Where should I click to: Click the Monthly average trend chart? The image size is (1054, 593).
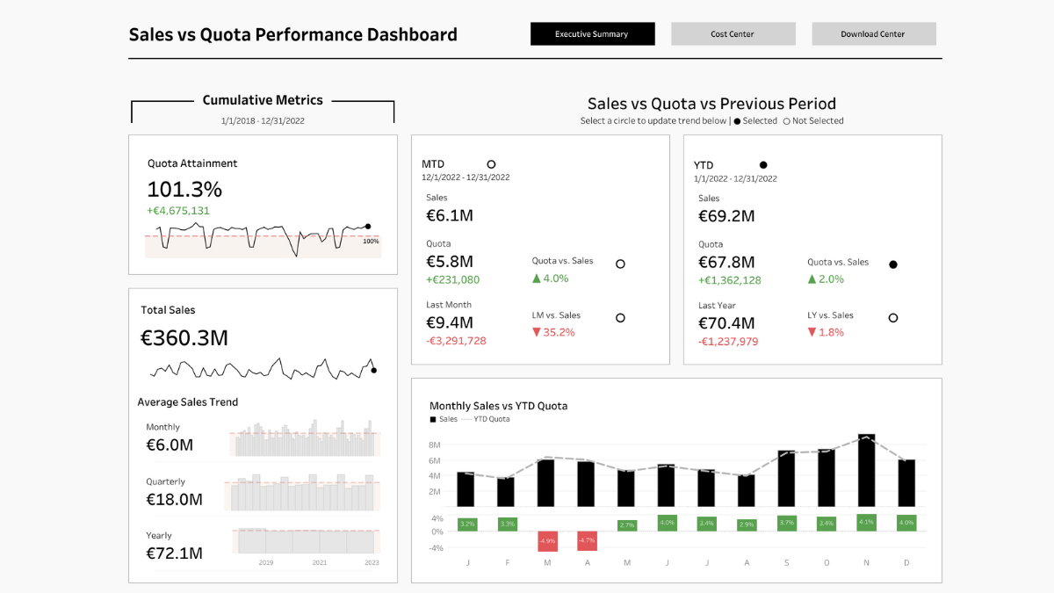point(303,438)
